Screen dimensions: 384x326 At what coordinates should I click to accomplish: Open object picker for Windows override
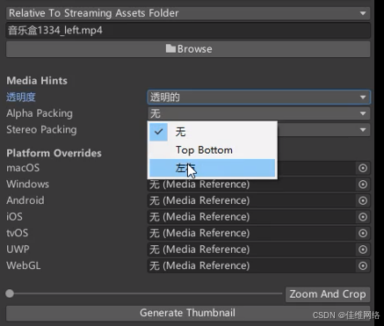(363, 185)
